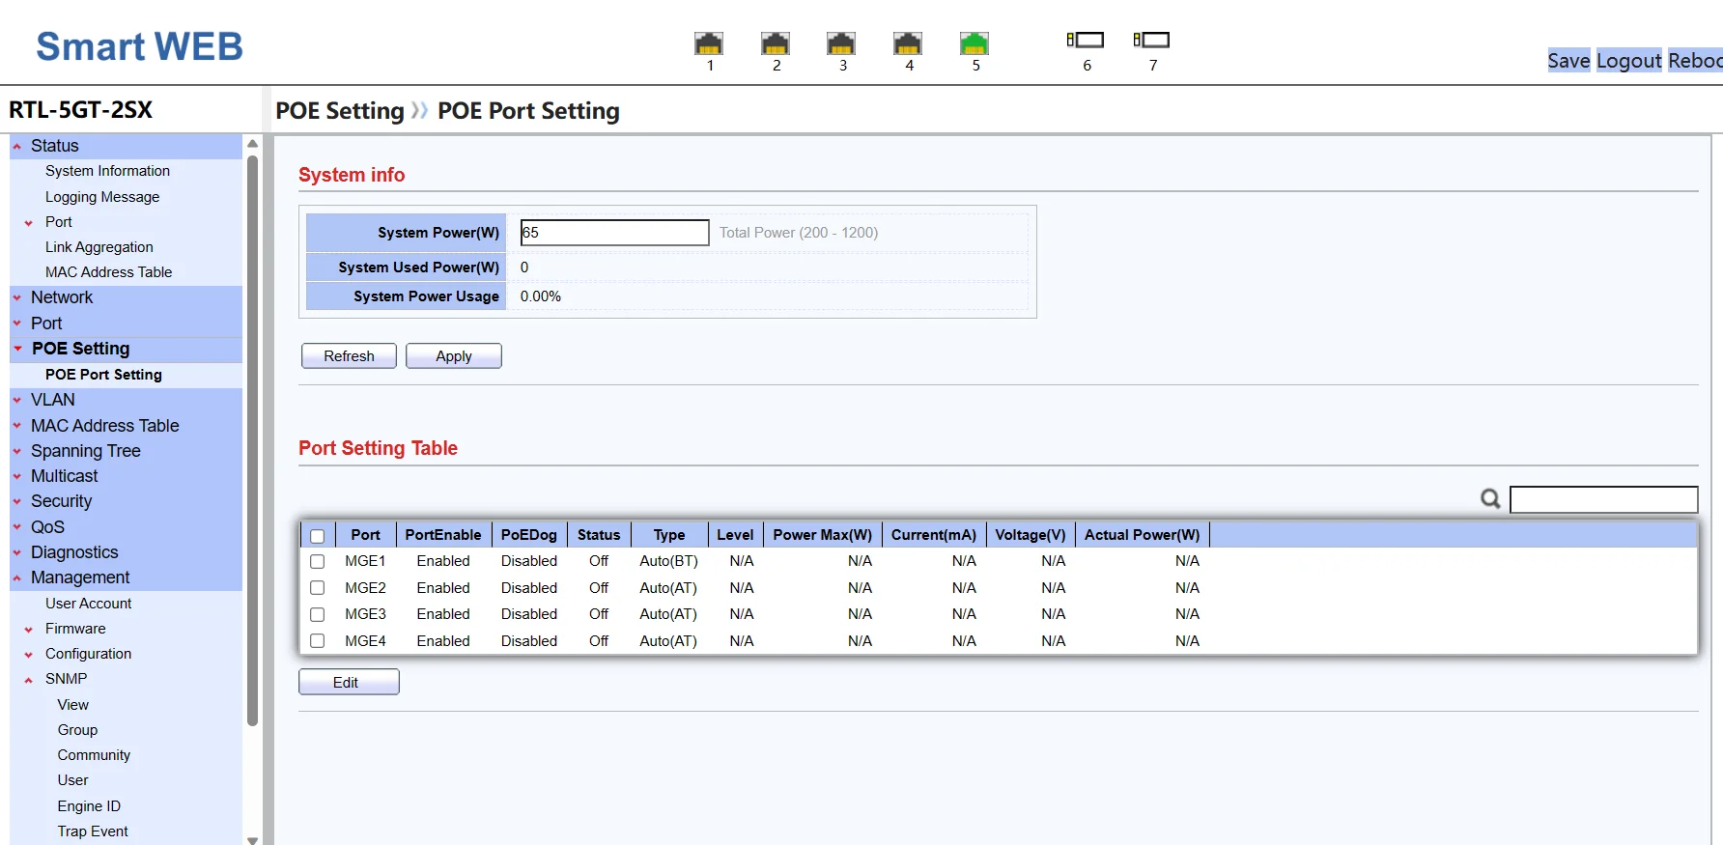This screenshot has height=845, width=1723.
Task: Select the MGE3 port checkbox
Action: tap(317, 614)
